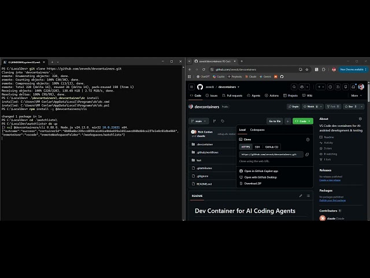The image size is (370, 278).
Task: Open a new terminal tab with plus
Action: click(x=52, y=62)
